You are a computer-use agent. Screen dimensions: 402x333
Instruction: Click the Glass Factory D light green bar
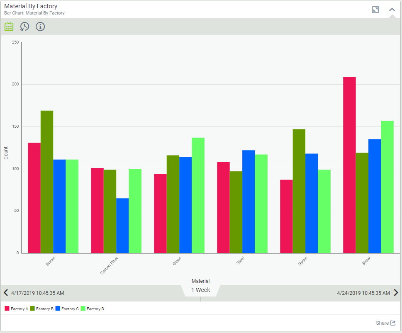coord(198,195)
